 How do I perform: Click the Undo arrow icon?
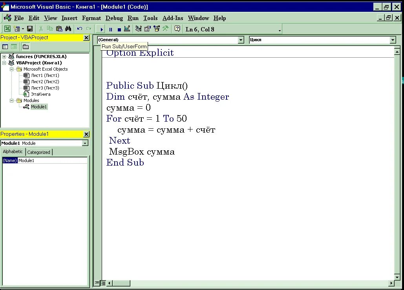80,29
